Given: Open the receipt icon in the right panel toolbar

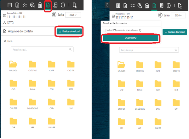Looking at the screenshot, I should click(x=161, y=6).
